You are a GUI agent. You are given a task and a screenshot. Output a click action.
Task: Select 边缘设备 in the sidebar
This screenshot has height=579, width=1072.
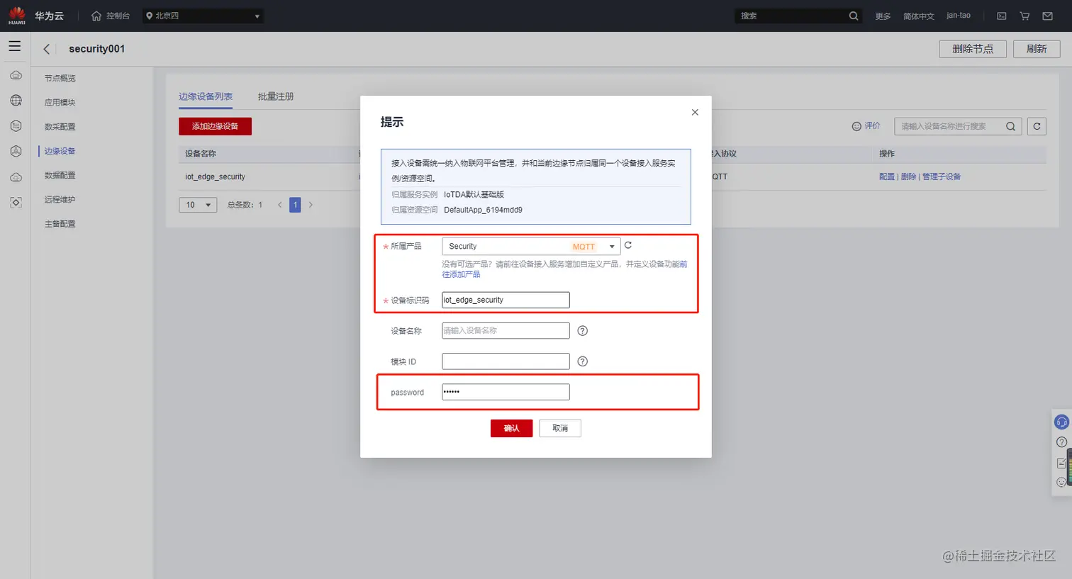tap(60, 151)
